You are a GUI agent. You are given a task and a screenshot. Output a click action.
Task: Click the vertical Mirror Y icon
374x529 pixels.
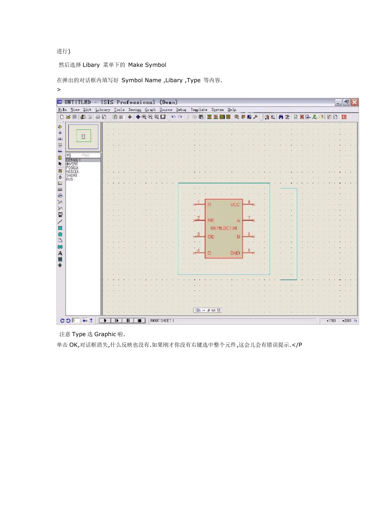coord(91,321)
